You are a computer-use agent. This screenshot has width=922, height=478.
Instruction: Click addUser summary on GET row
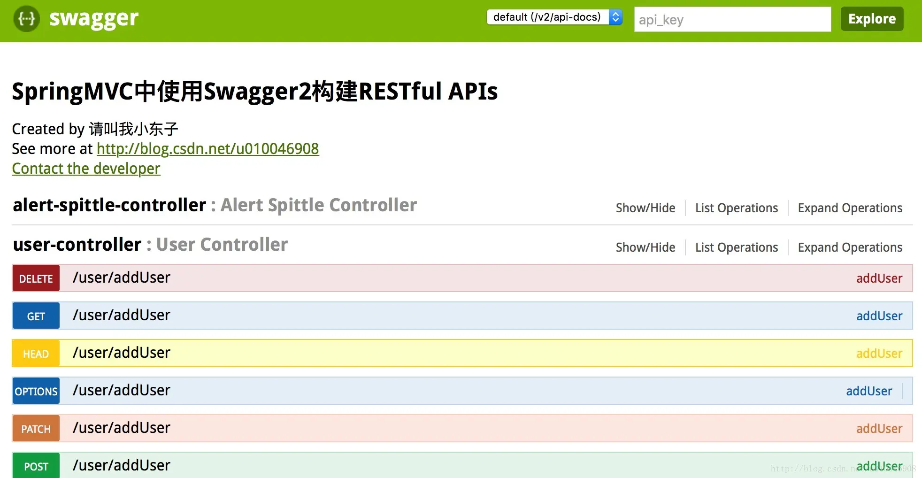point(879,316)
